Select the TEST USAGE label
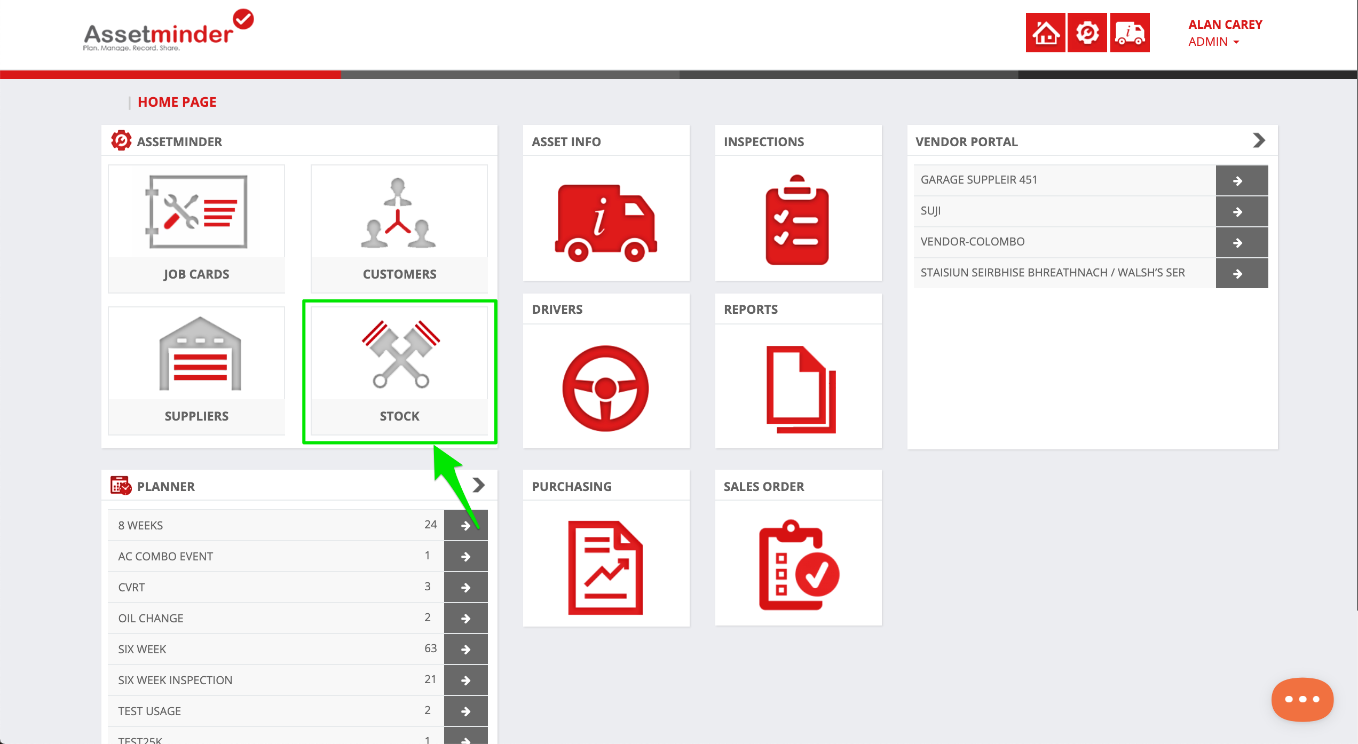Screen dimensions: 1358x744 149,711
